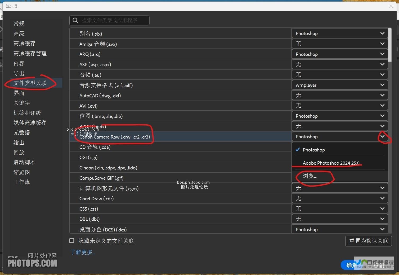Open 界面 preferences section
The height and width of the screenshot is (275, 399).
pos(19,93)
